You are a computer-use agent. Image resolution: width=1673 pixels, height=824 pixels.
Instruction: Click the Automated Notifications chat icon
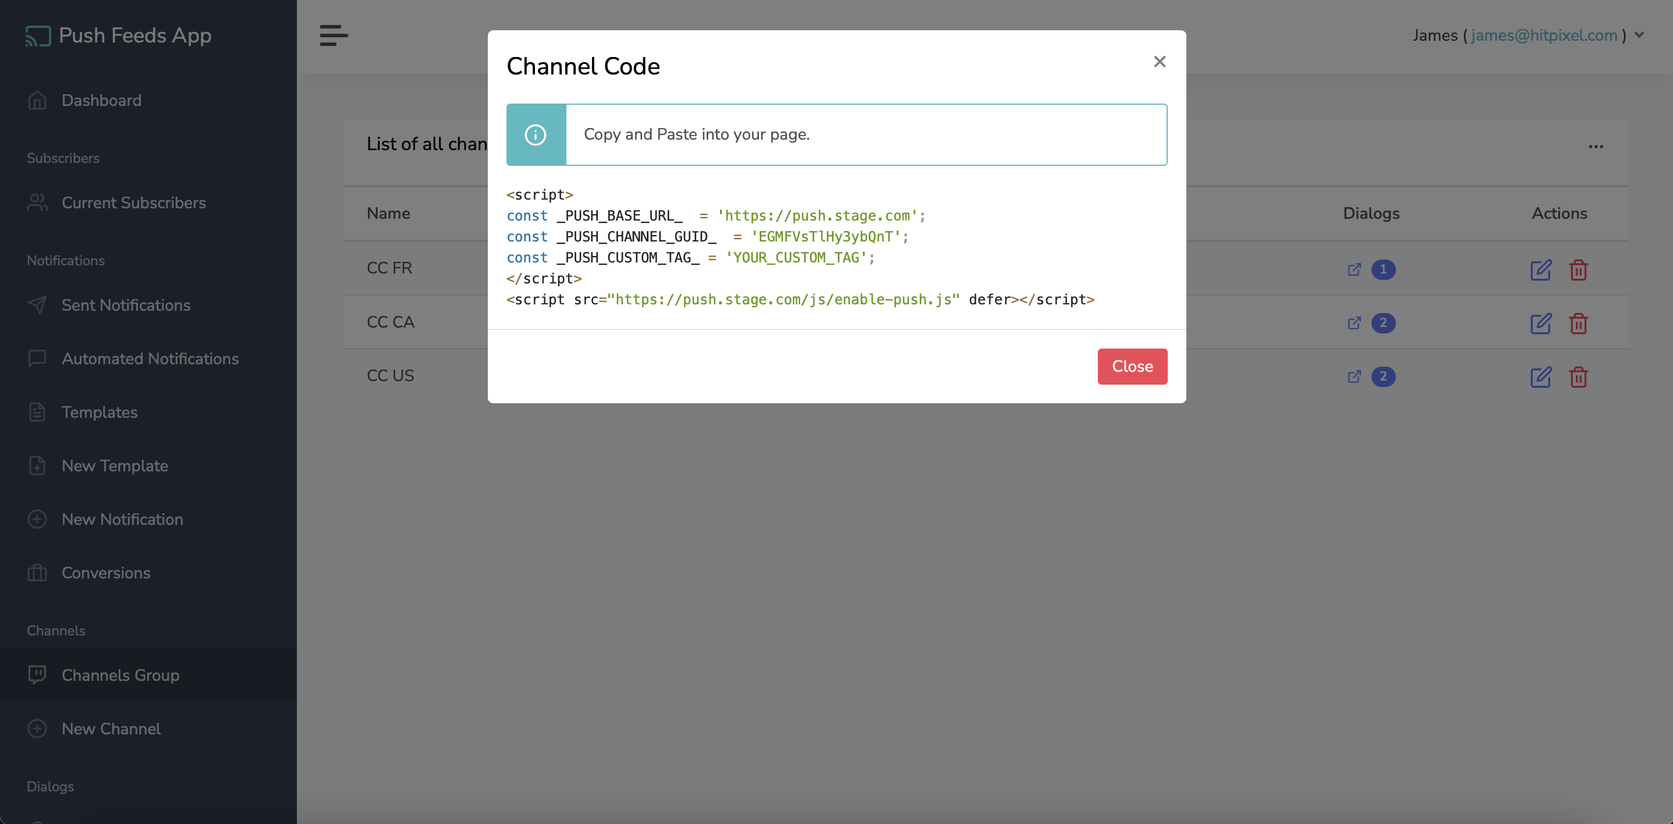[37, 358]
